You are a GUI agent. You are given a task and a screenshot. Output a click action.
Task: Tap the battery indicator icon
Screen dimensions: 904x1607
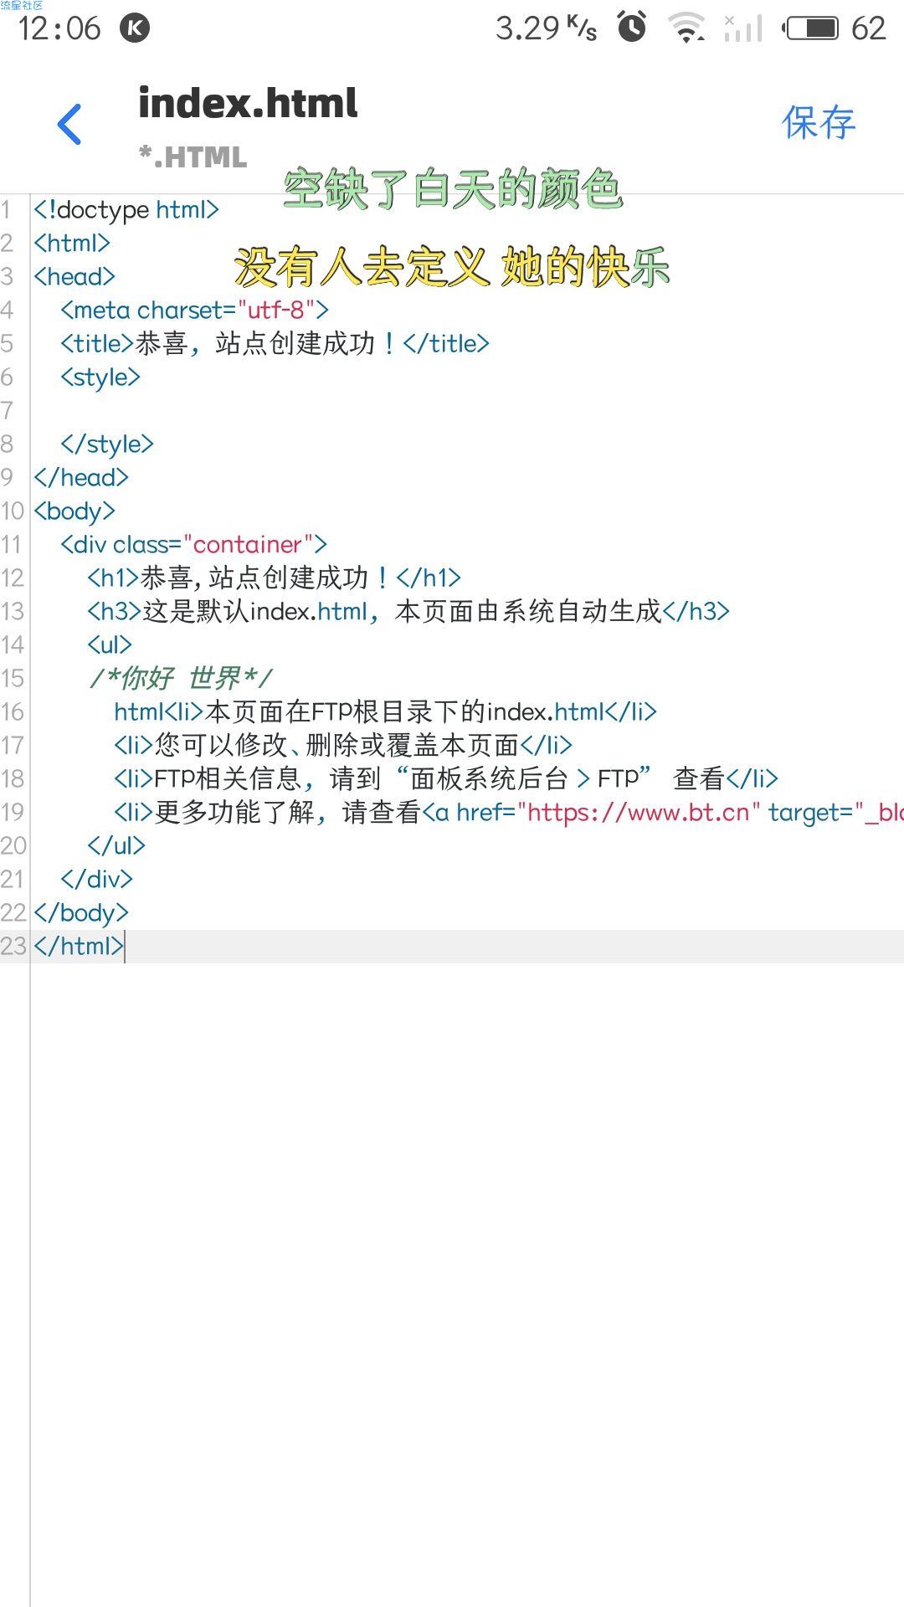point(809,28)
